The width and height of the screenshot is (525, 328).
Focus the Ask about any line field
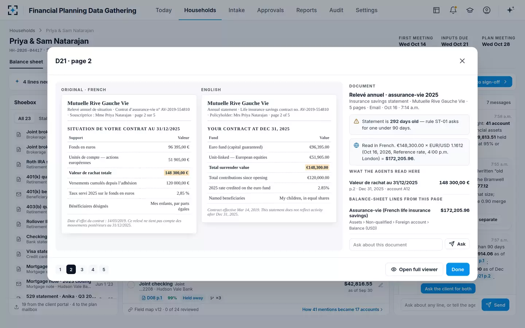(440, 305)
